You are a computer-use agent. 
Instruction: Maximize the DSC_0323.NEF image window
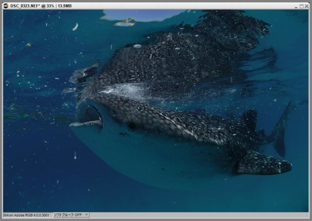point(301,5)
